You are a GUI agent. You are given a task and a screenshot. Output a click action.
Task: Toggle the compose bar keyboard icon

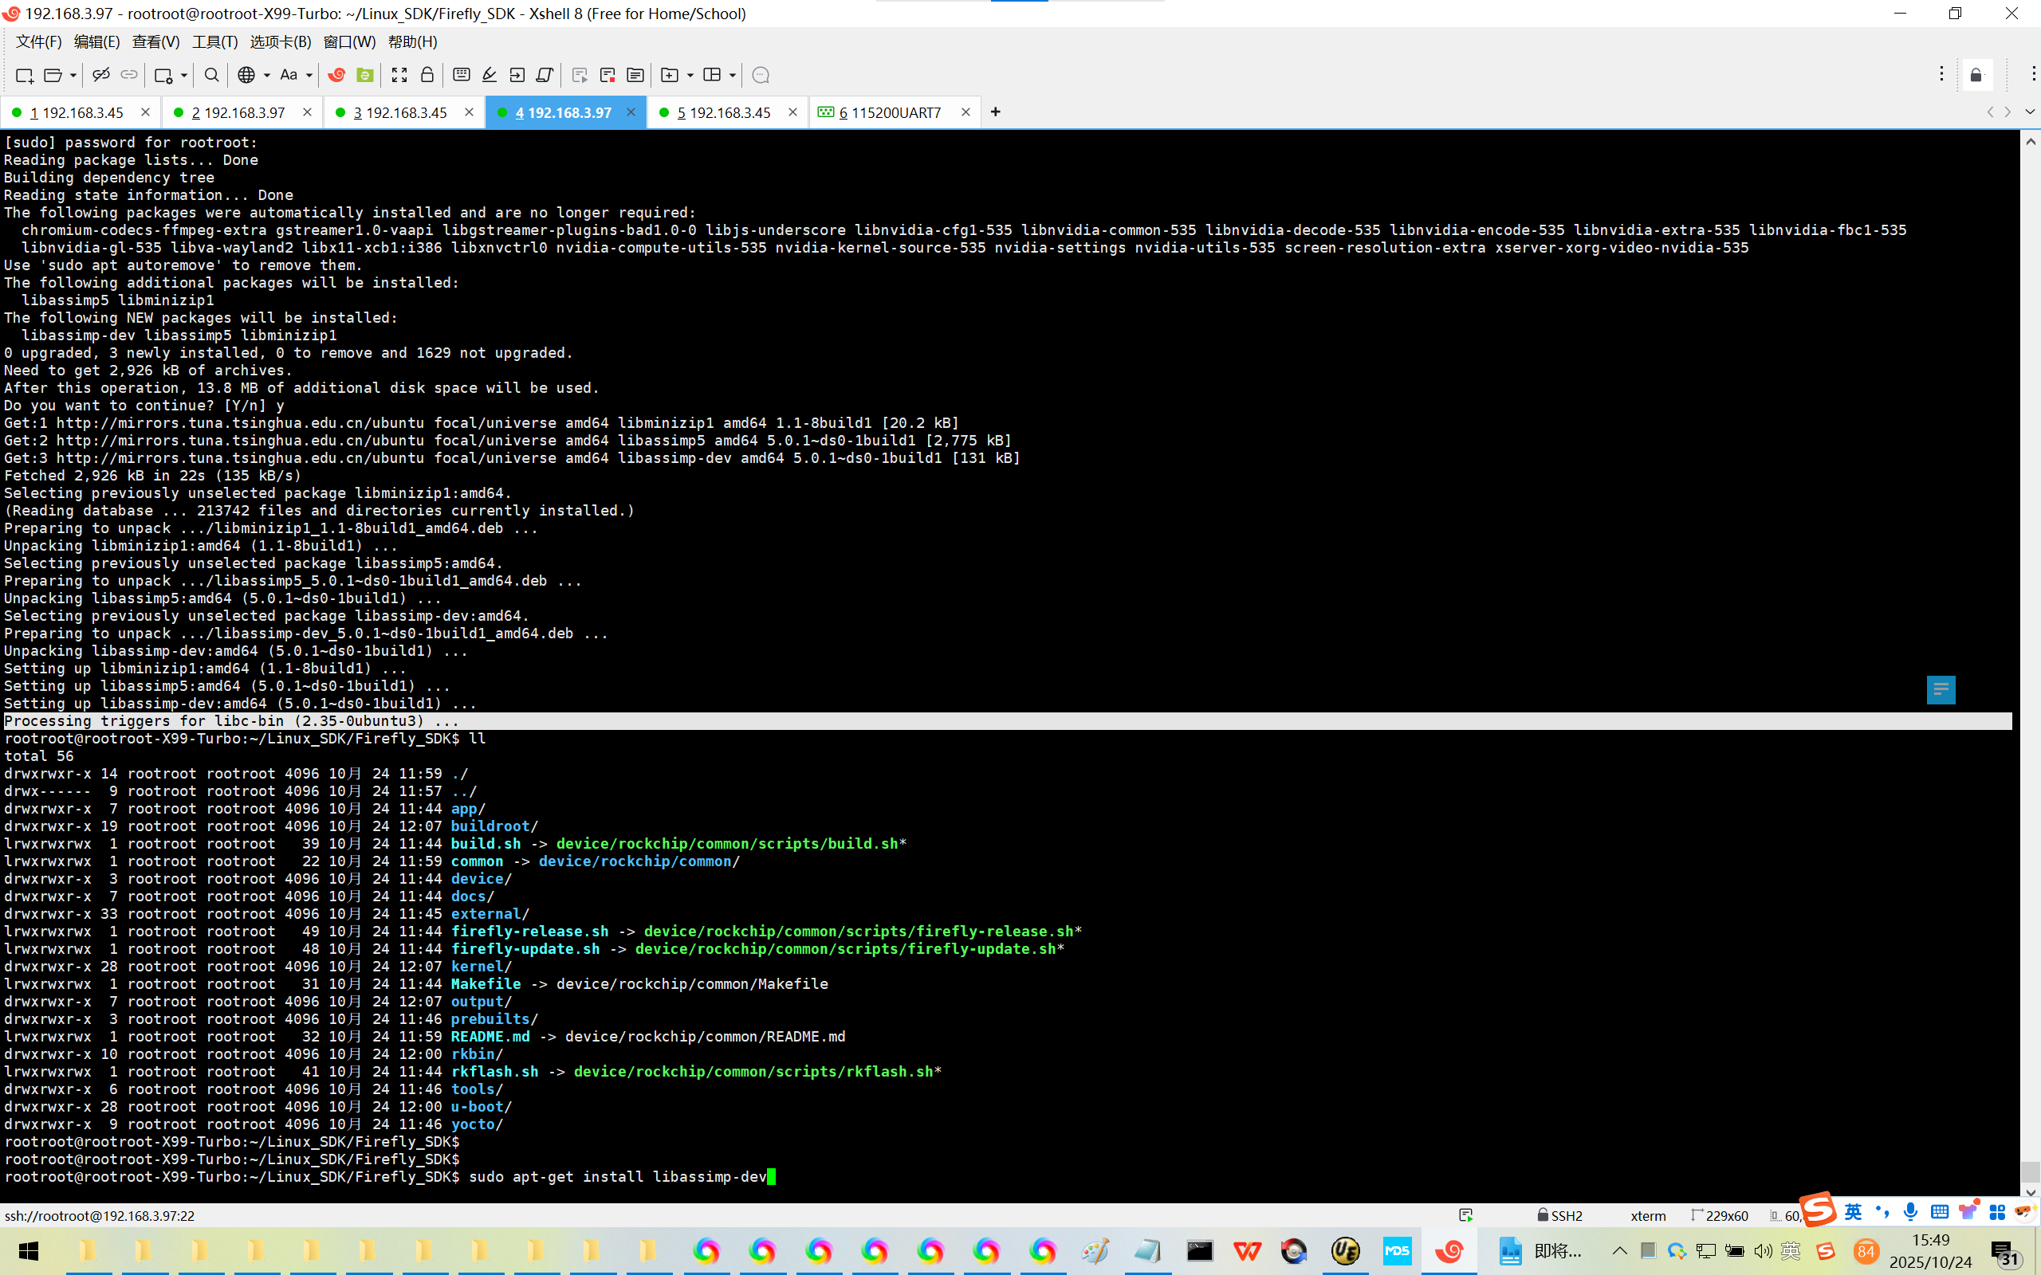pos(462,75)
